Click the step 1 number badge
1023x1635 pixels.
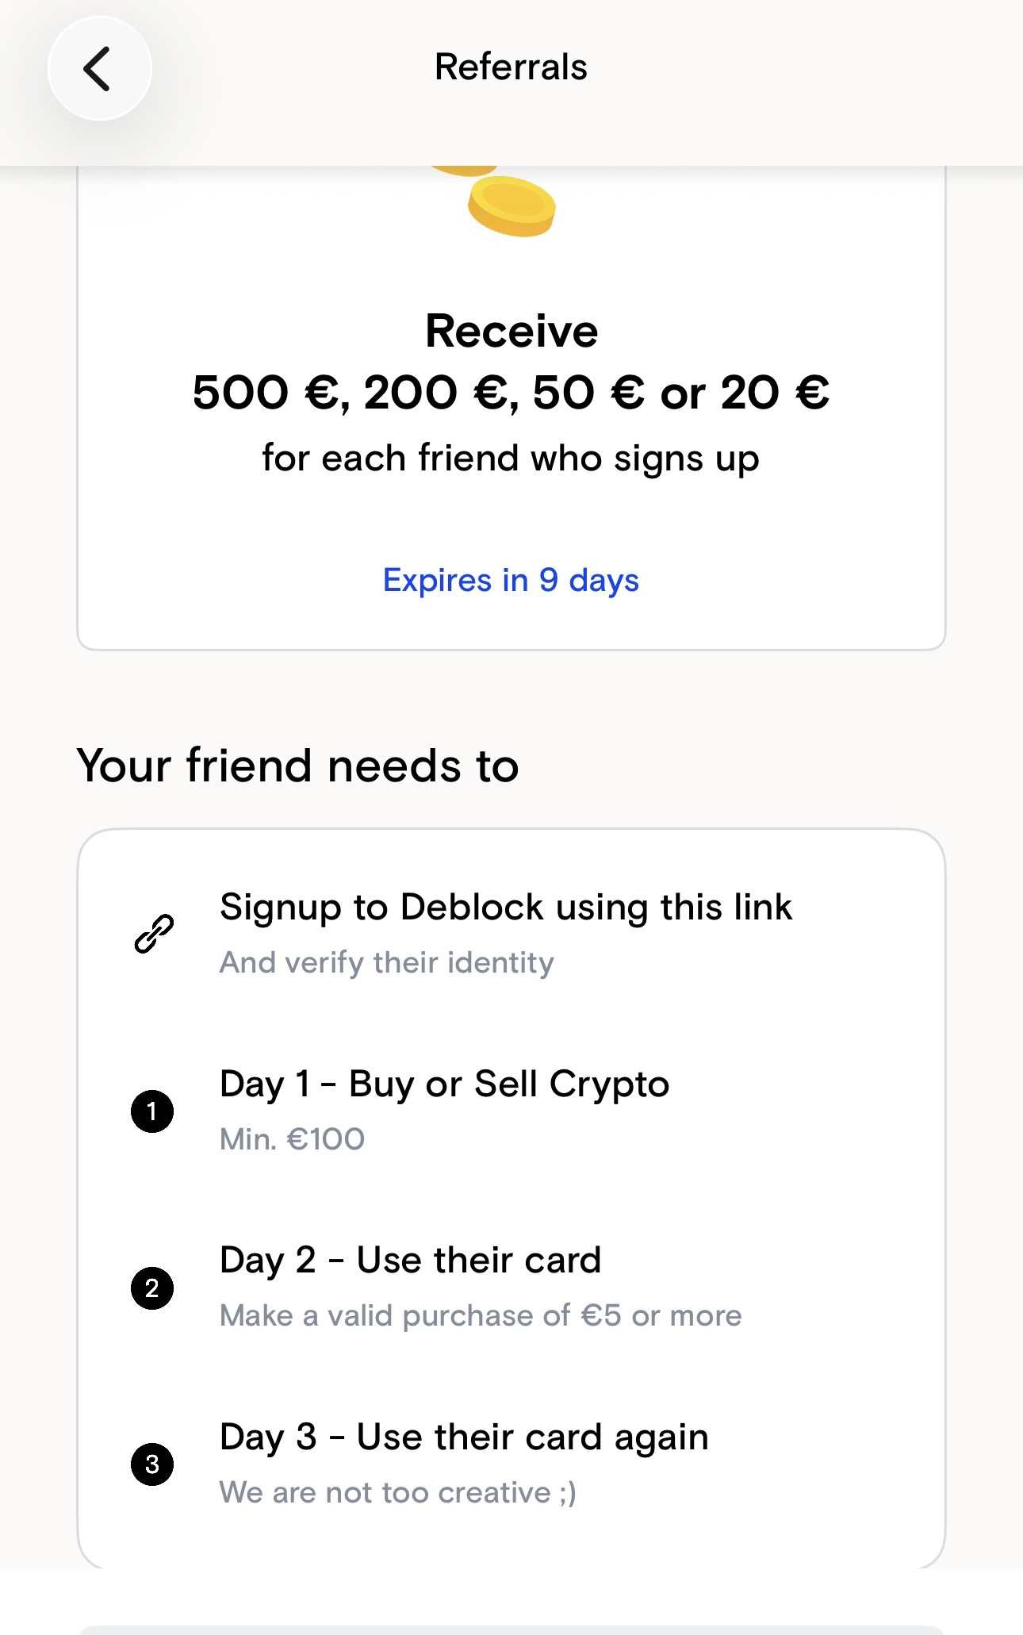152,1111
